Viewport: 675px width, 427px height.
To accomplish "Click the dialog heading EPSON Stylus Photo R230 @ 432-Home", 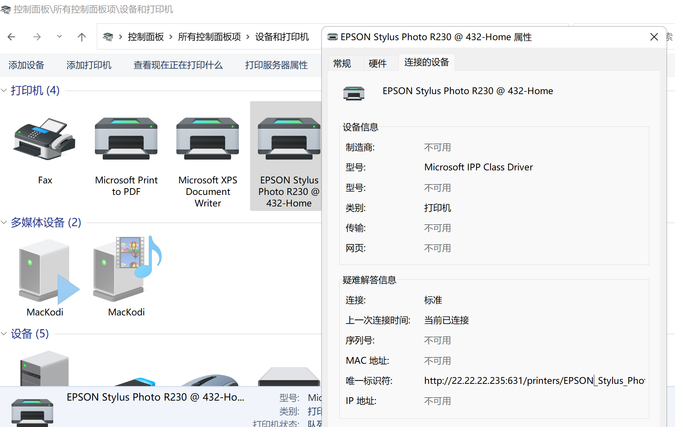I will coord(468,91).
